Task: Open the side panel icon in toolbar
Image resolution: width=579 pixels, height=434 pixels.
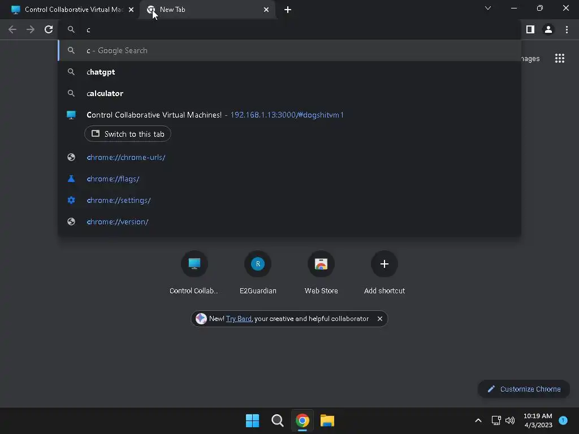Action: click(x=530, y=29)
